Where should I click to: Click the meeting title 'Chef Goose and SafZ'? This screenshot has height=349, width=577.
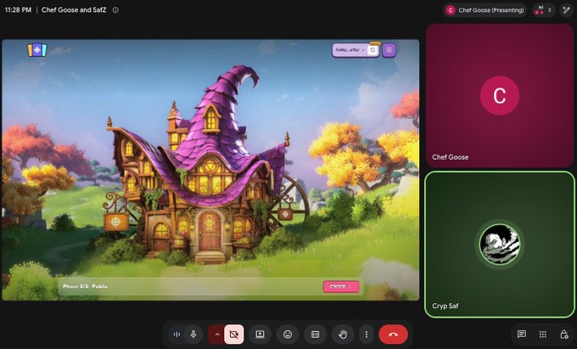point(74,10)
